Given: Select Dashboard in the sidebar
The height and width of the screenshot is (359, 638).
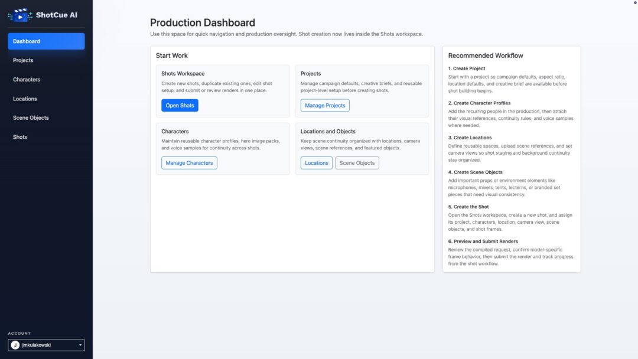Looking at the screenshot, I should click(47, 41).
